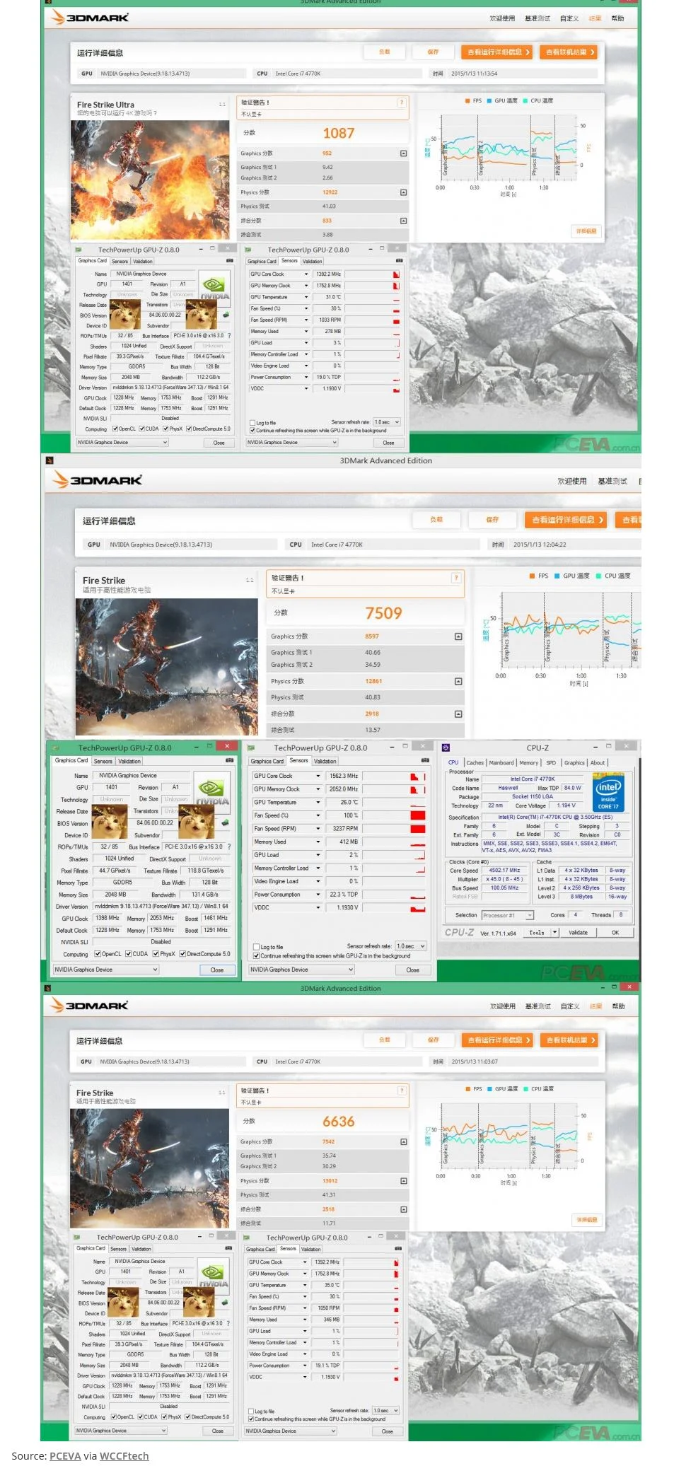The image size is (674, 1466).
Task: Click the help question mark above score 7509
Action: point(456,578)
